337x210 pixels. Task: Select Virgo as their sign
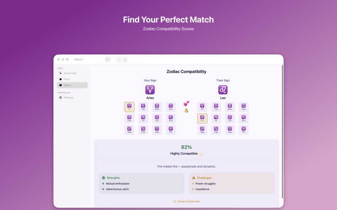216,118
